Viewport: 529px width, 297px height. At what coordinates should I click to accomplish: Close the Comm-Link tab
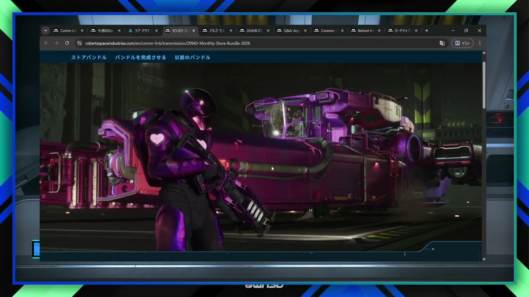(82, 31)
